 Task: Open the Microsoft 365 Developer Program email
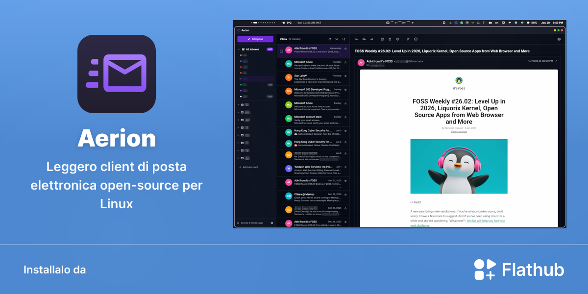tap(314, 92)
